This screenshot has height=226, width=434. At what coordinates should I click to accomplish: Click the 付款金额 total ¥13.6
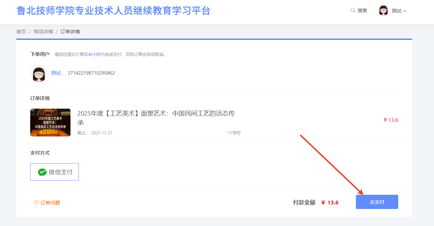pos(330,202)
